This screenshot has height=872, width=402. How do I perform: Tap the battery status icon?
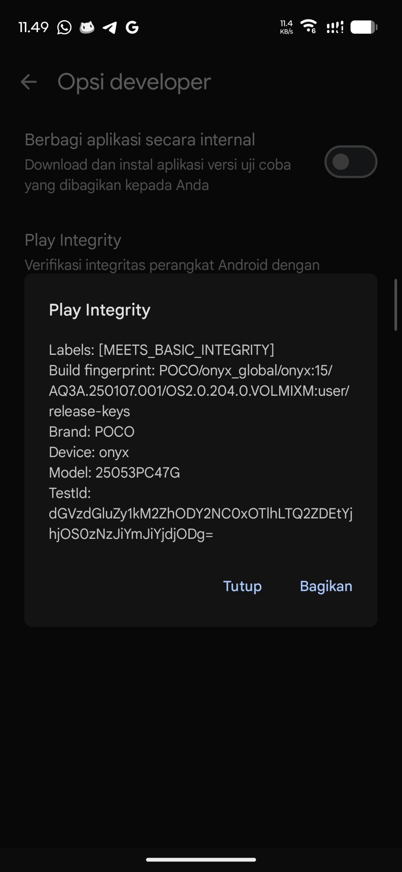pyautogui.click(x=364, y=27)
